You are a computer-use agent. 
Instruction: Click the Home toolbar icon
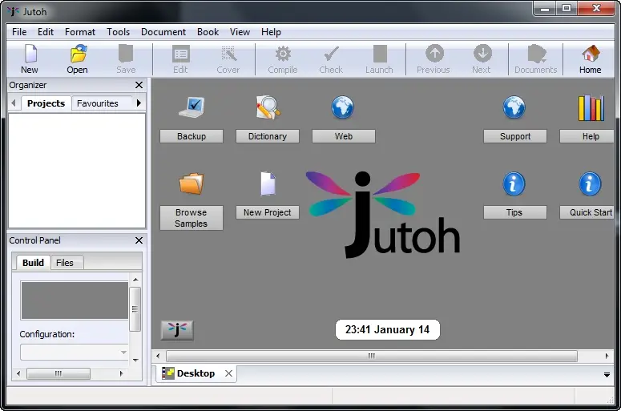pos(591,54)
